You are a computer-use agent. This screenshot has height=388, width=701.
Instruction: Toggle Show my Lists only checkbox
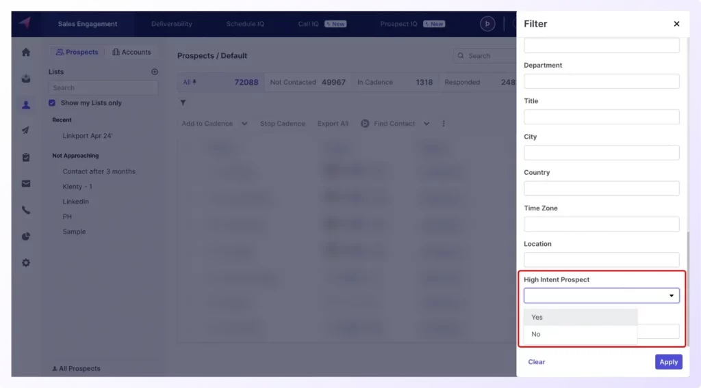click(52, 103)
